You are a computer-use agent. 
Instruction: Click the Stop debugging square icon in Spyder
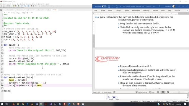[x=29, y=6]
